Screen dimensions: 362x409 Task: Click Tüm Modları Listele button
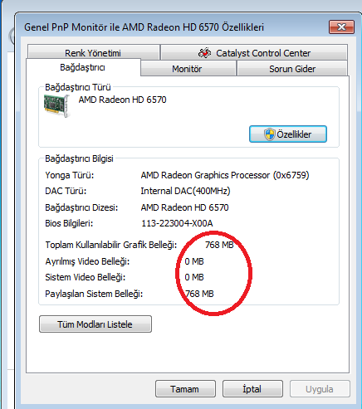(95, 324)
